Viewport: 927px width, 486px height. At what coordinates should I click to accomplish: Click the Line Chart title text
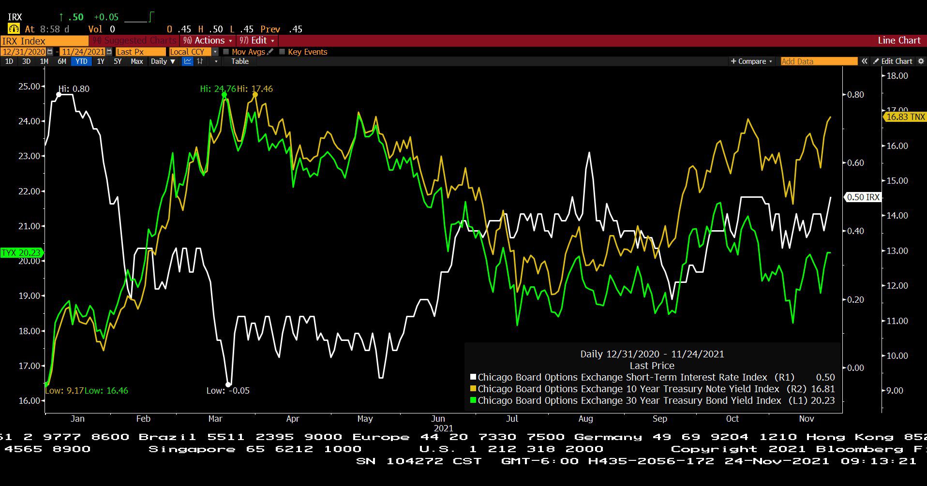[899, 41]
